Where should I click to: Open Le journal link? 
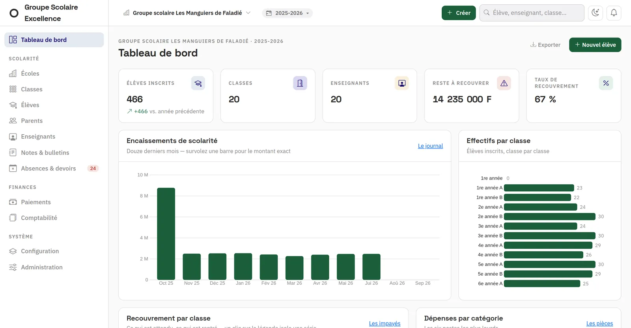(x=430, y=146)
